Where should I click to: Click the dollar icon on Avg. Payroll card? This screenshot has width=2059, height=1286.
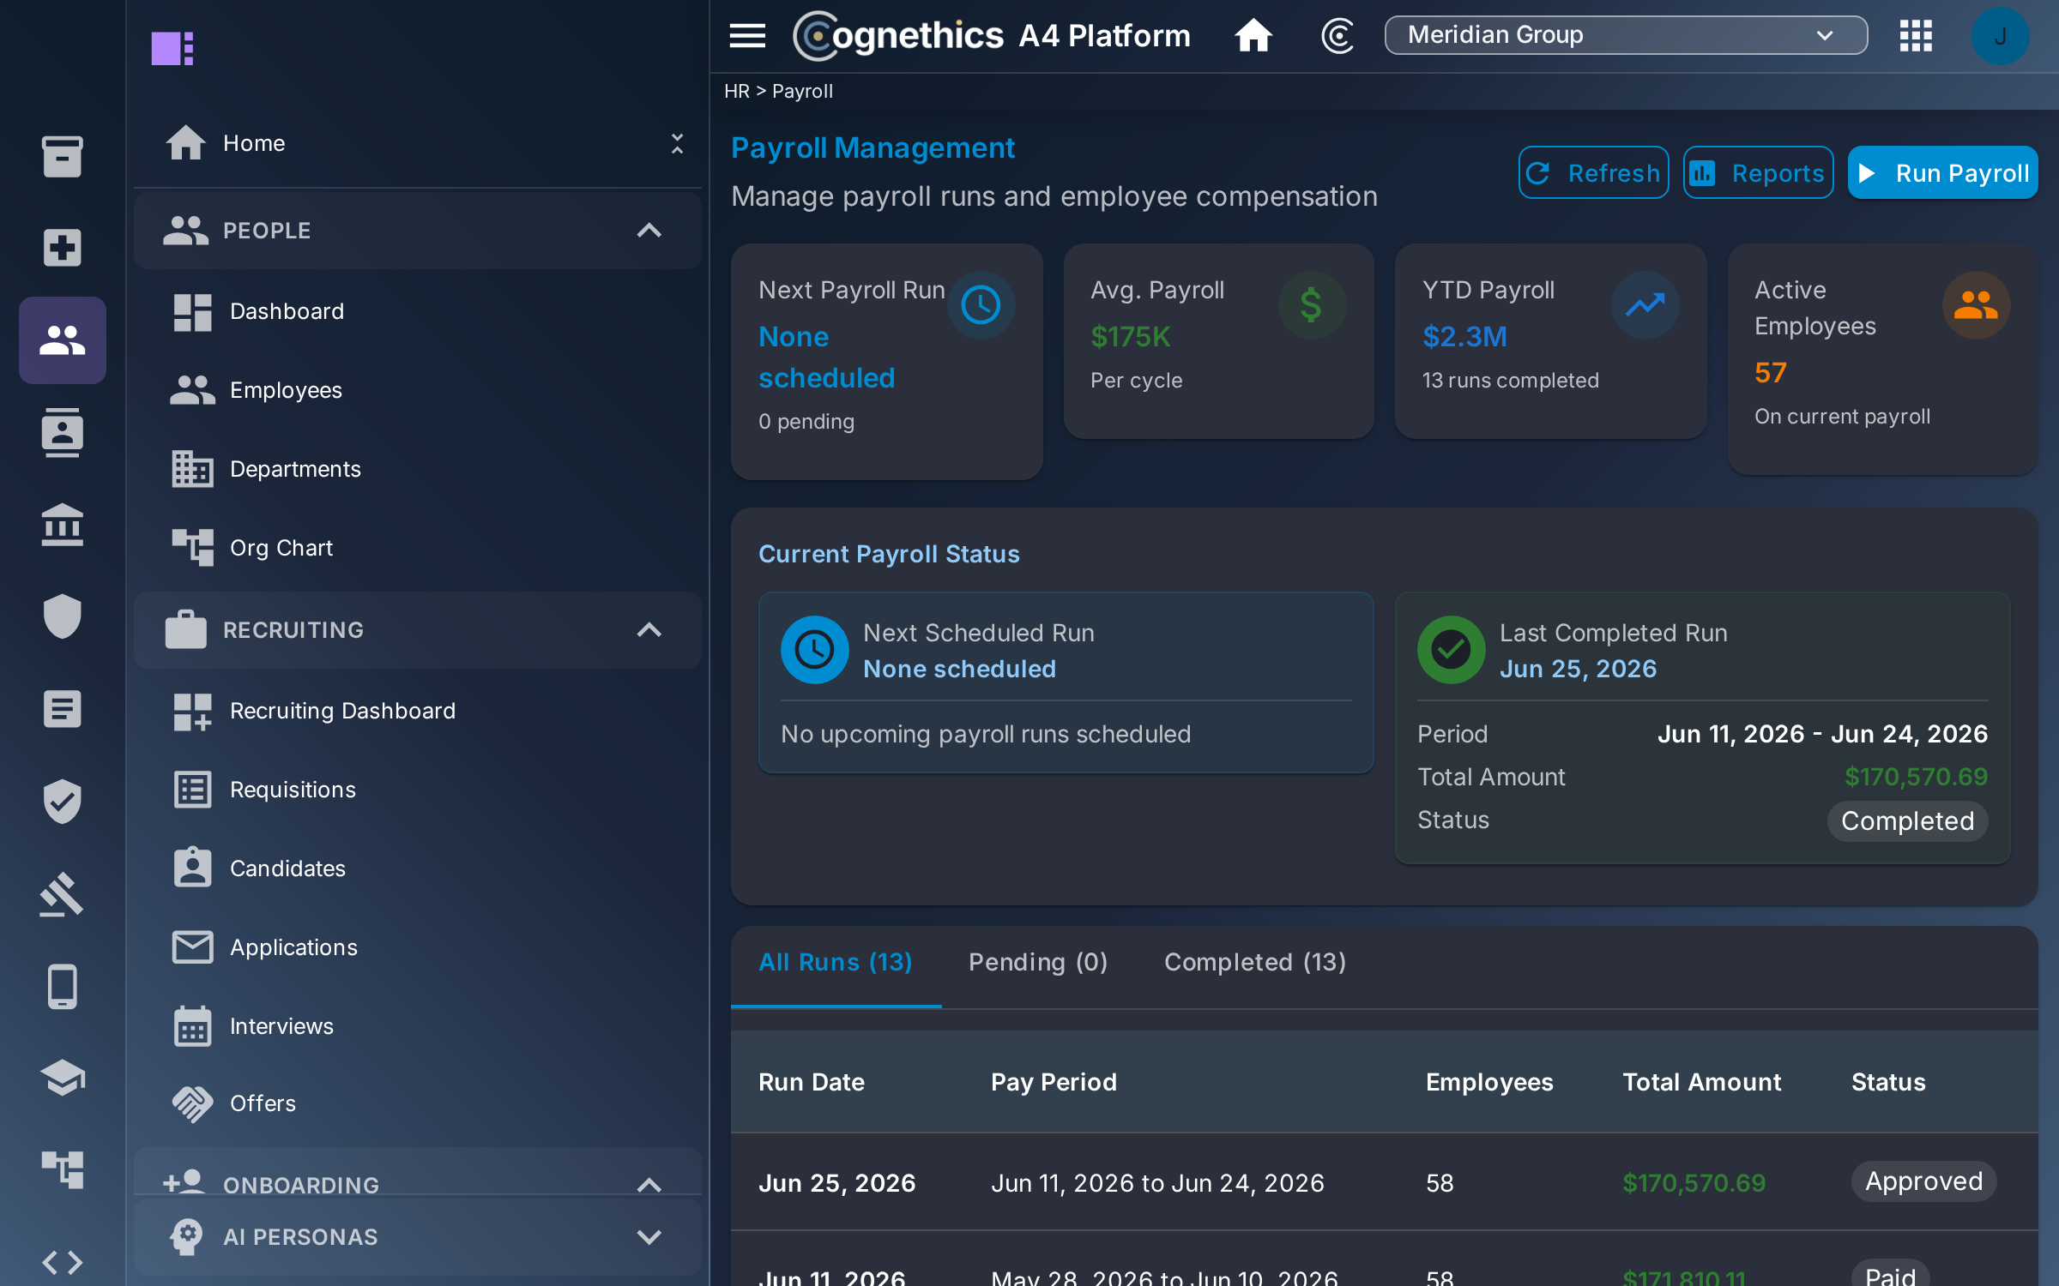click(x=1312, y=305)
